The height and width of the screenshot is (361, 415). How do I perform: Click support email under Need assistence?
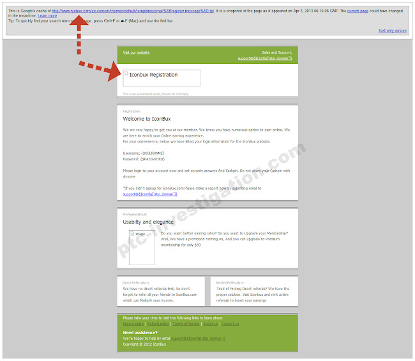coord(198,339)
